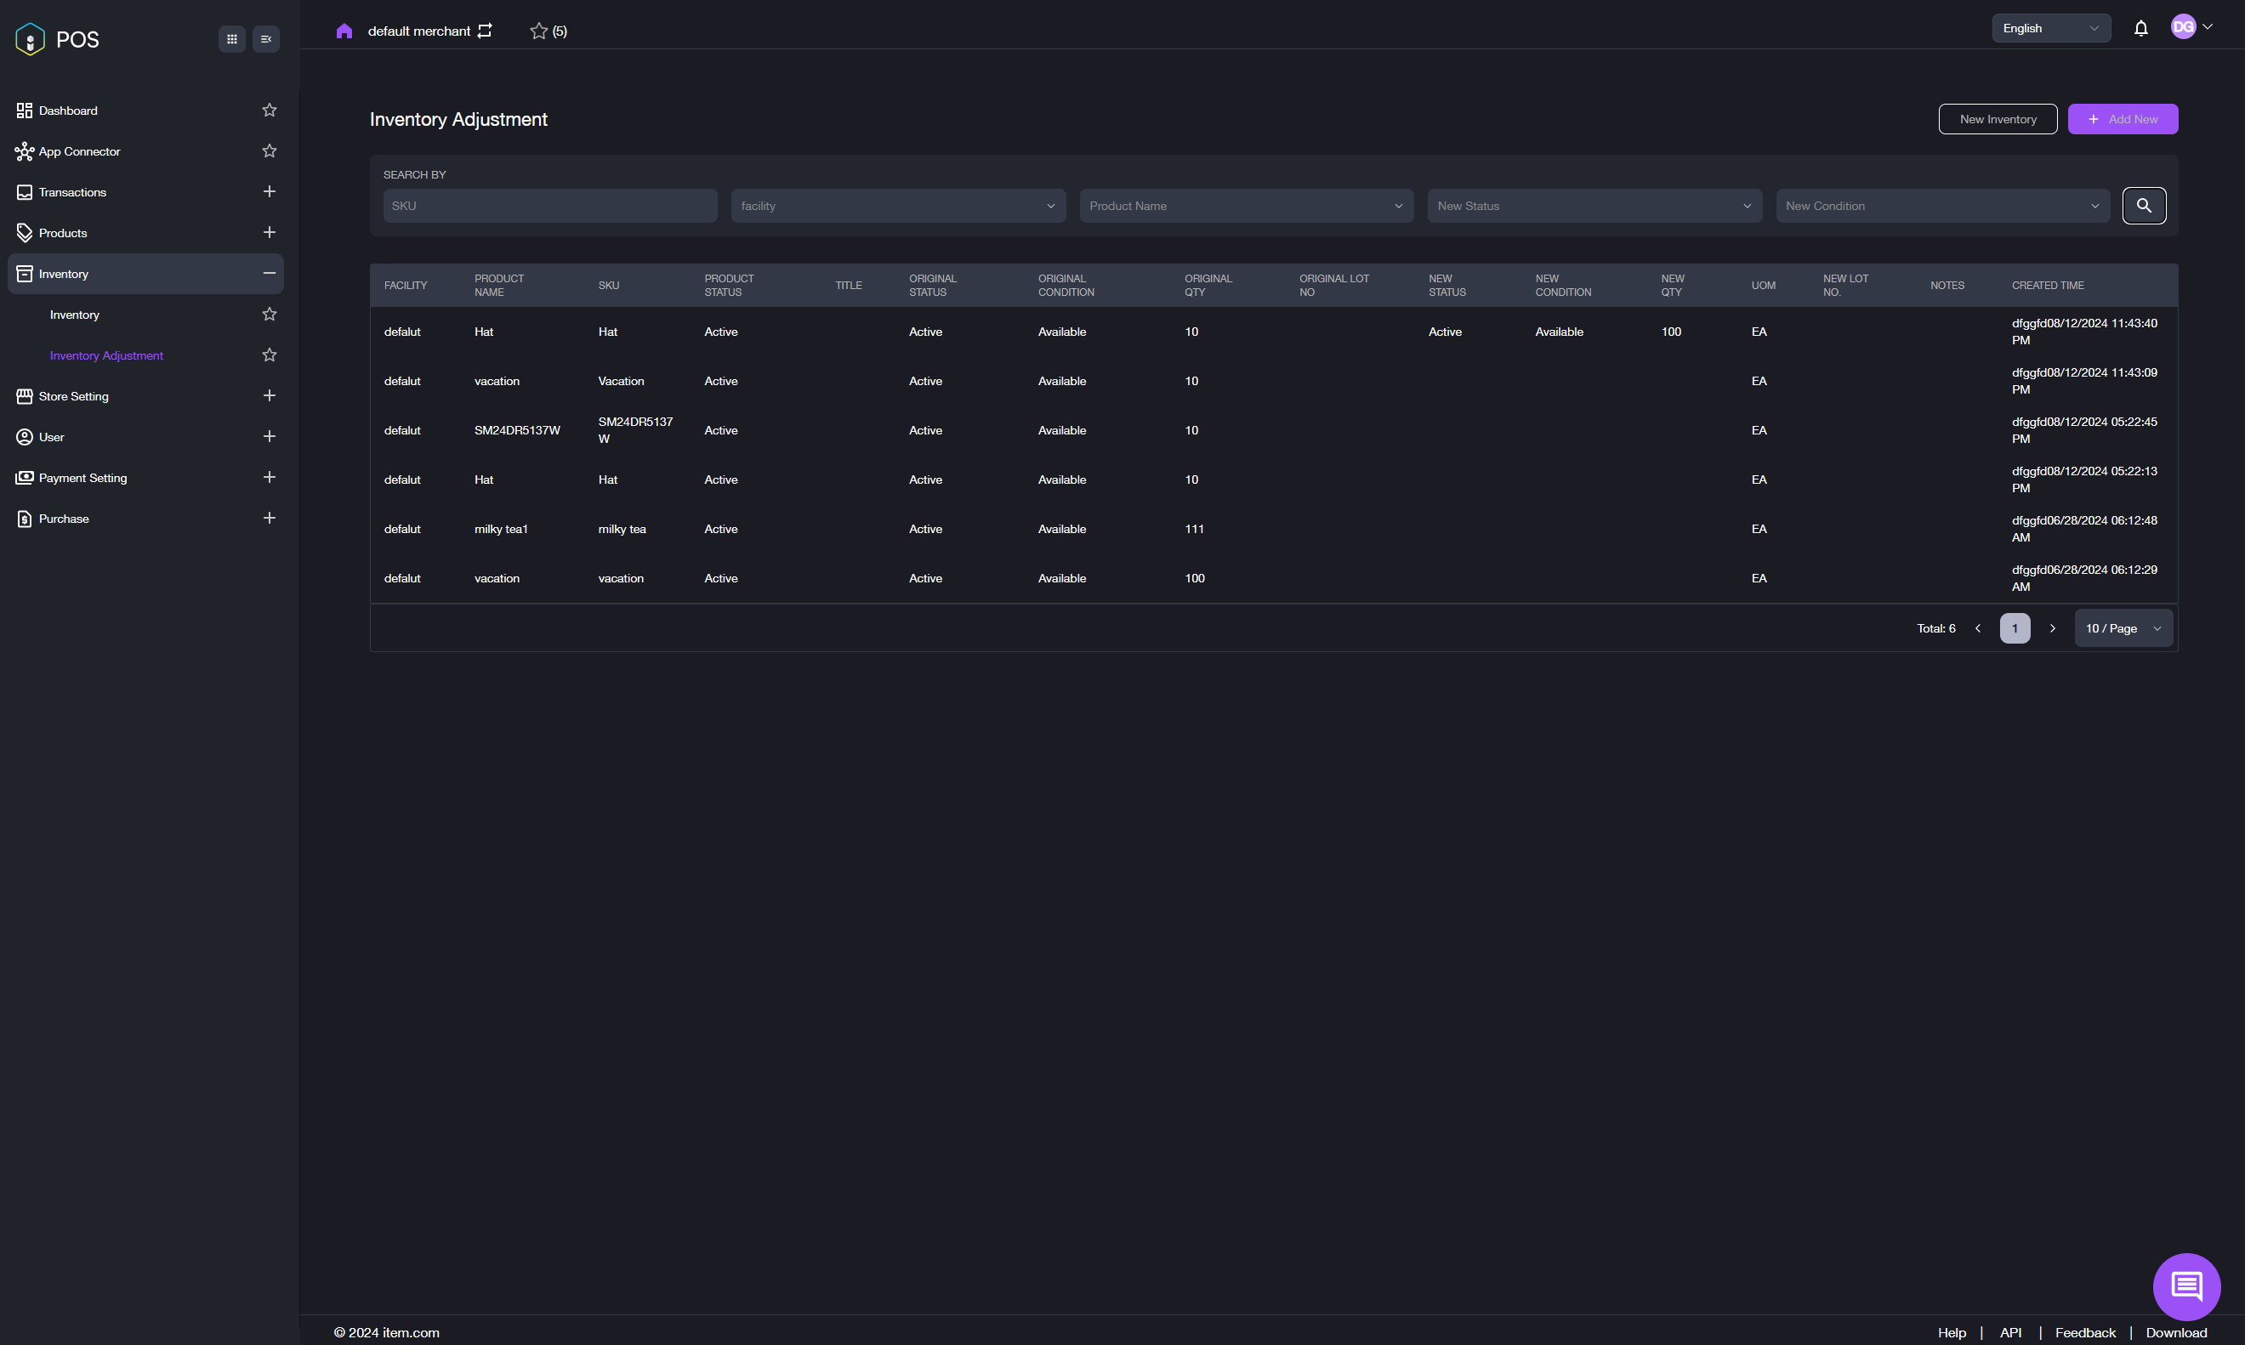This screenshot has height=1345, width=2245.
Task: Toggle favorite star for App Connector
Action: (270, 151)
